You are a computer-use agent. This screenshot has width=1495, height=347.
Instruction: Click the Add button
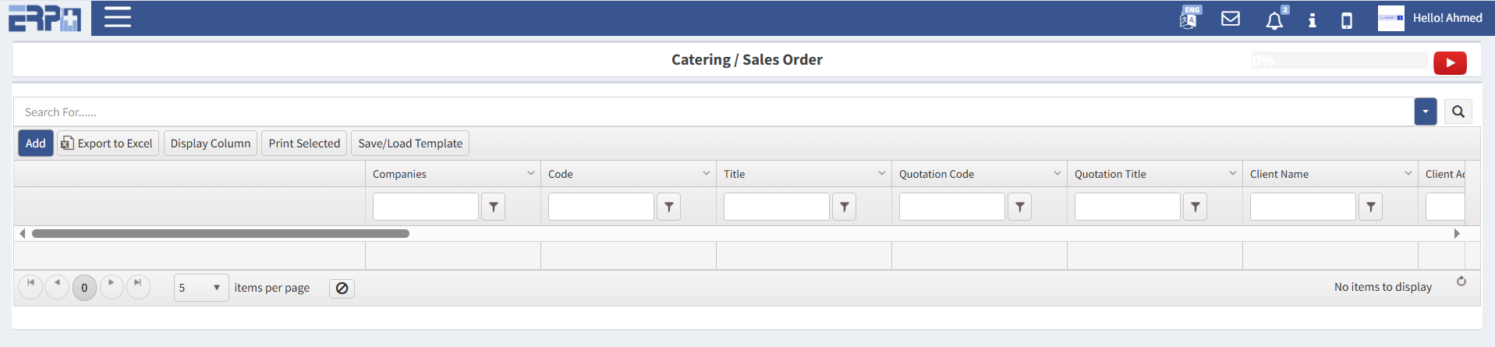coord(36,143)
